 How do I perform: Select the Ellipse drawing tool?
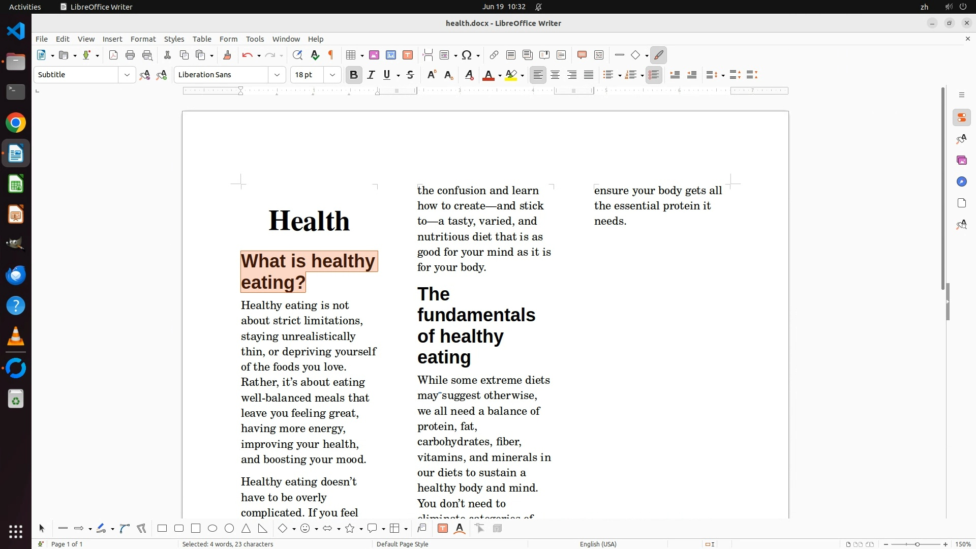tap(212, 529)
